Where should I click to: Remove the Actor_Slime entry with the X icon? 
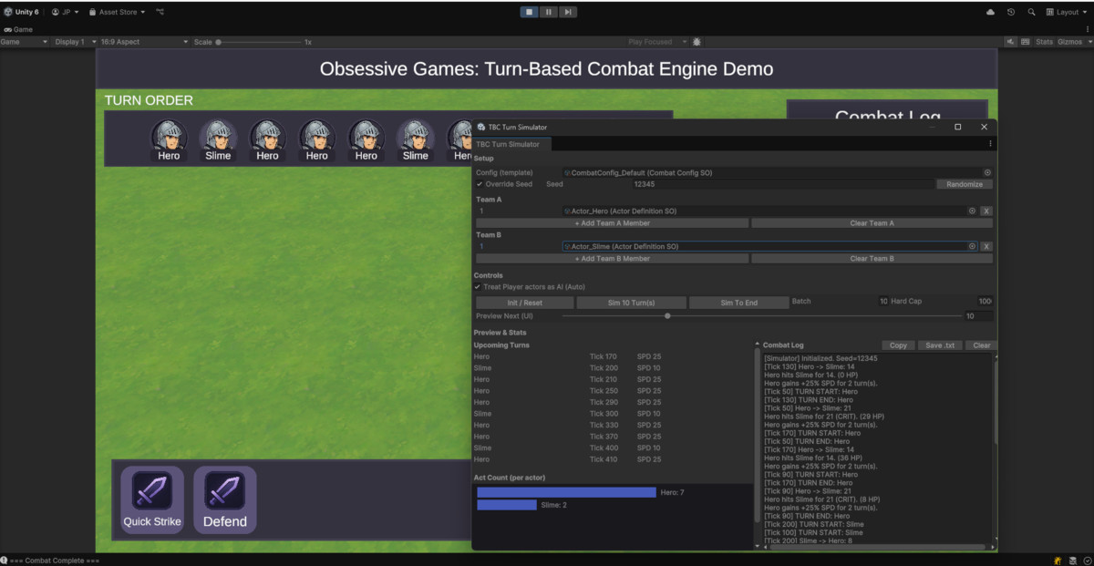tap(988, 246)
